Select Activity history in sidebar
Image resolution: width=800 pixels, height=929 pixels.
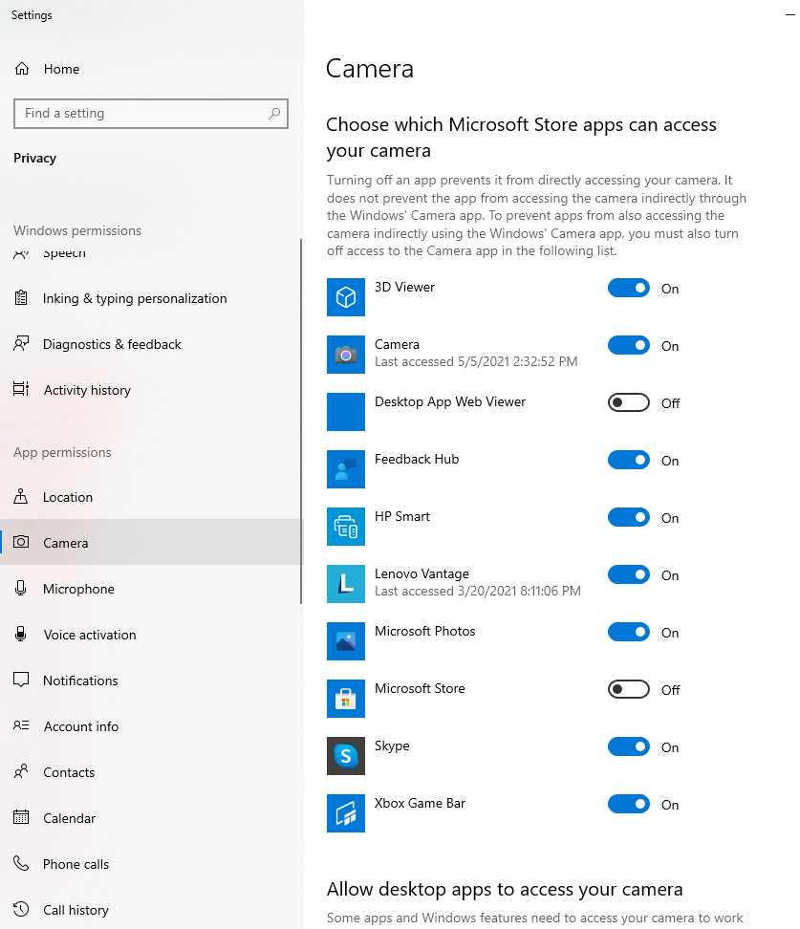pos(151,389)
